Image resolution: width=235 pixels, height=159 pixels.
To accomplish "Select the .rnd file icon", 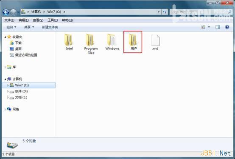I will pos(155,40).
